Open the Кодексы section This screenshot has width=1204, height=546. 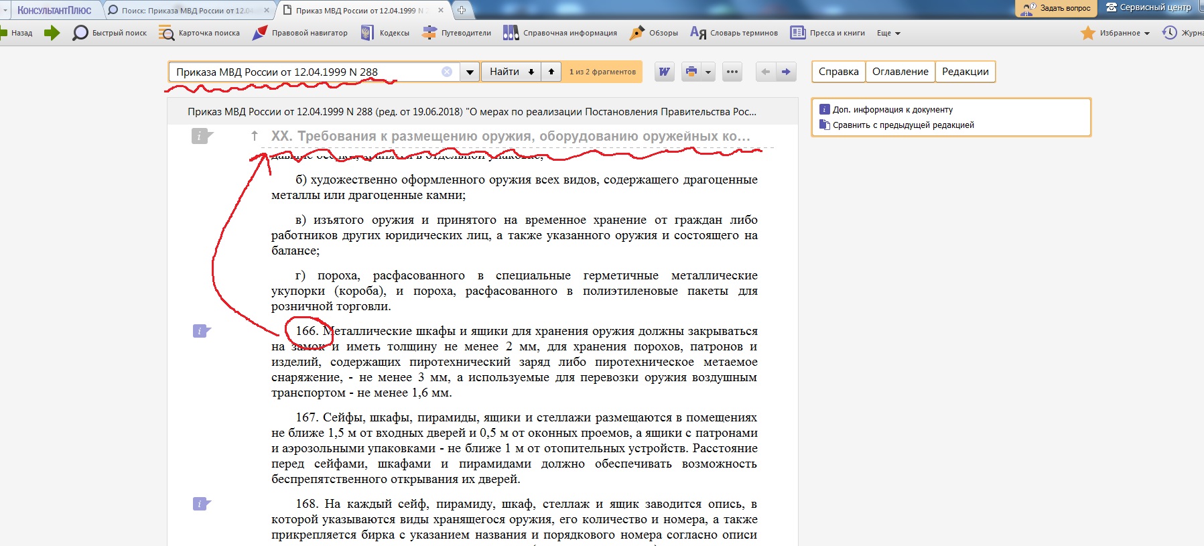385,33
